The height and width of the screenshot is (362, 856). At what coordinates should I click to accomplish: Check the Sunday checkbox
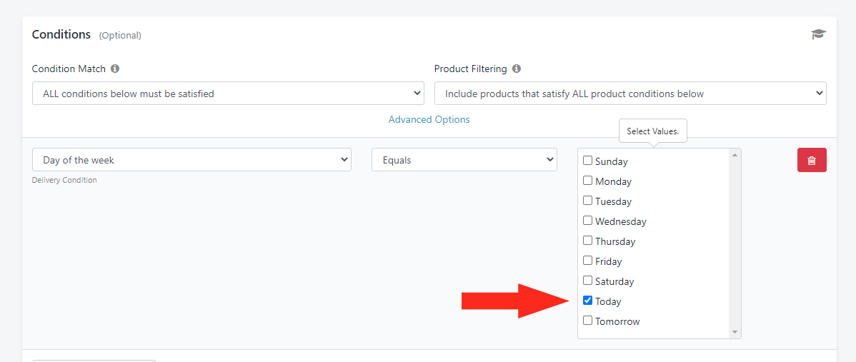[x=587, y=161]
